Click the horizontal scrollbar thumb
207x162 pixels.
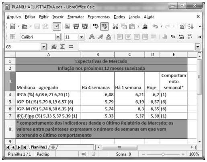[x=119, y=147]
